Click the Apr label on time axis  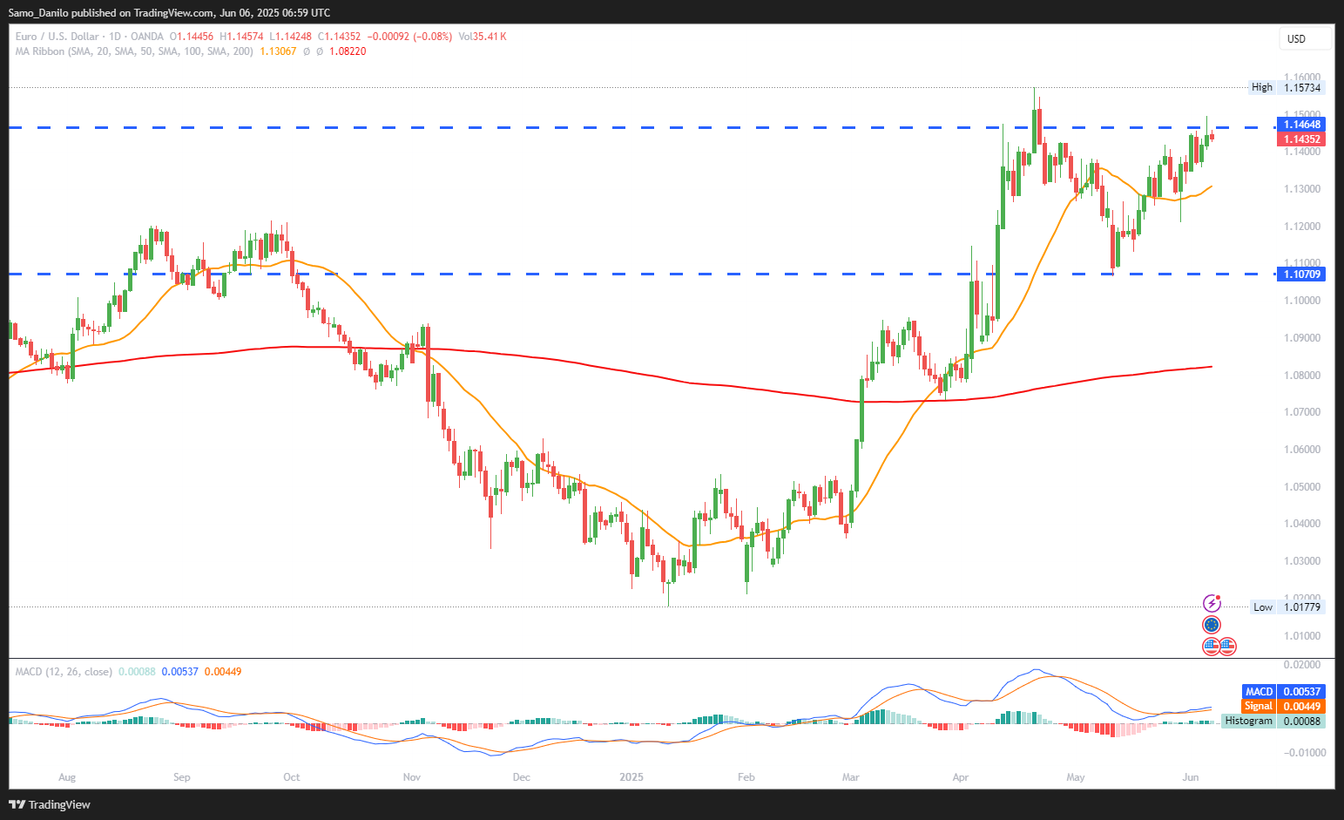point(961,777)
